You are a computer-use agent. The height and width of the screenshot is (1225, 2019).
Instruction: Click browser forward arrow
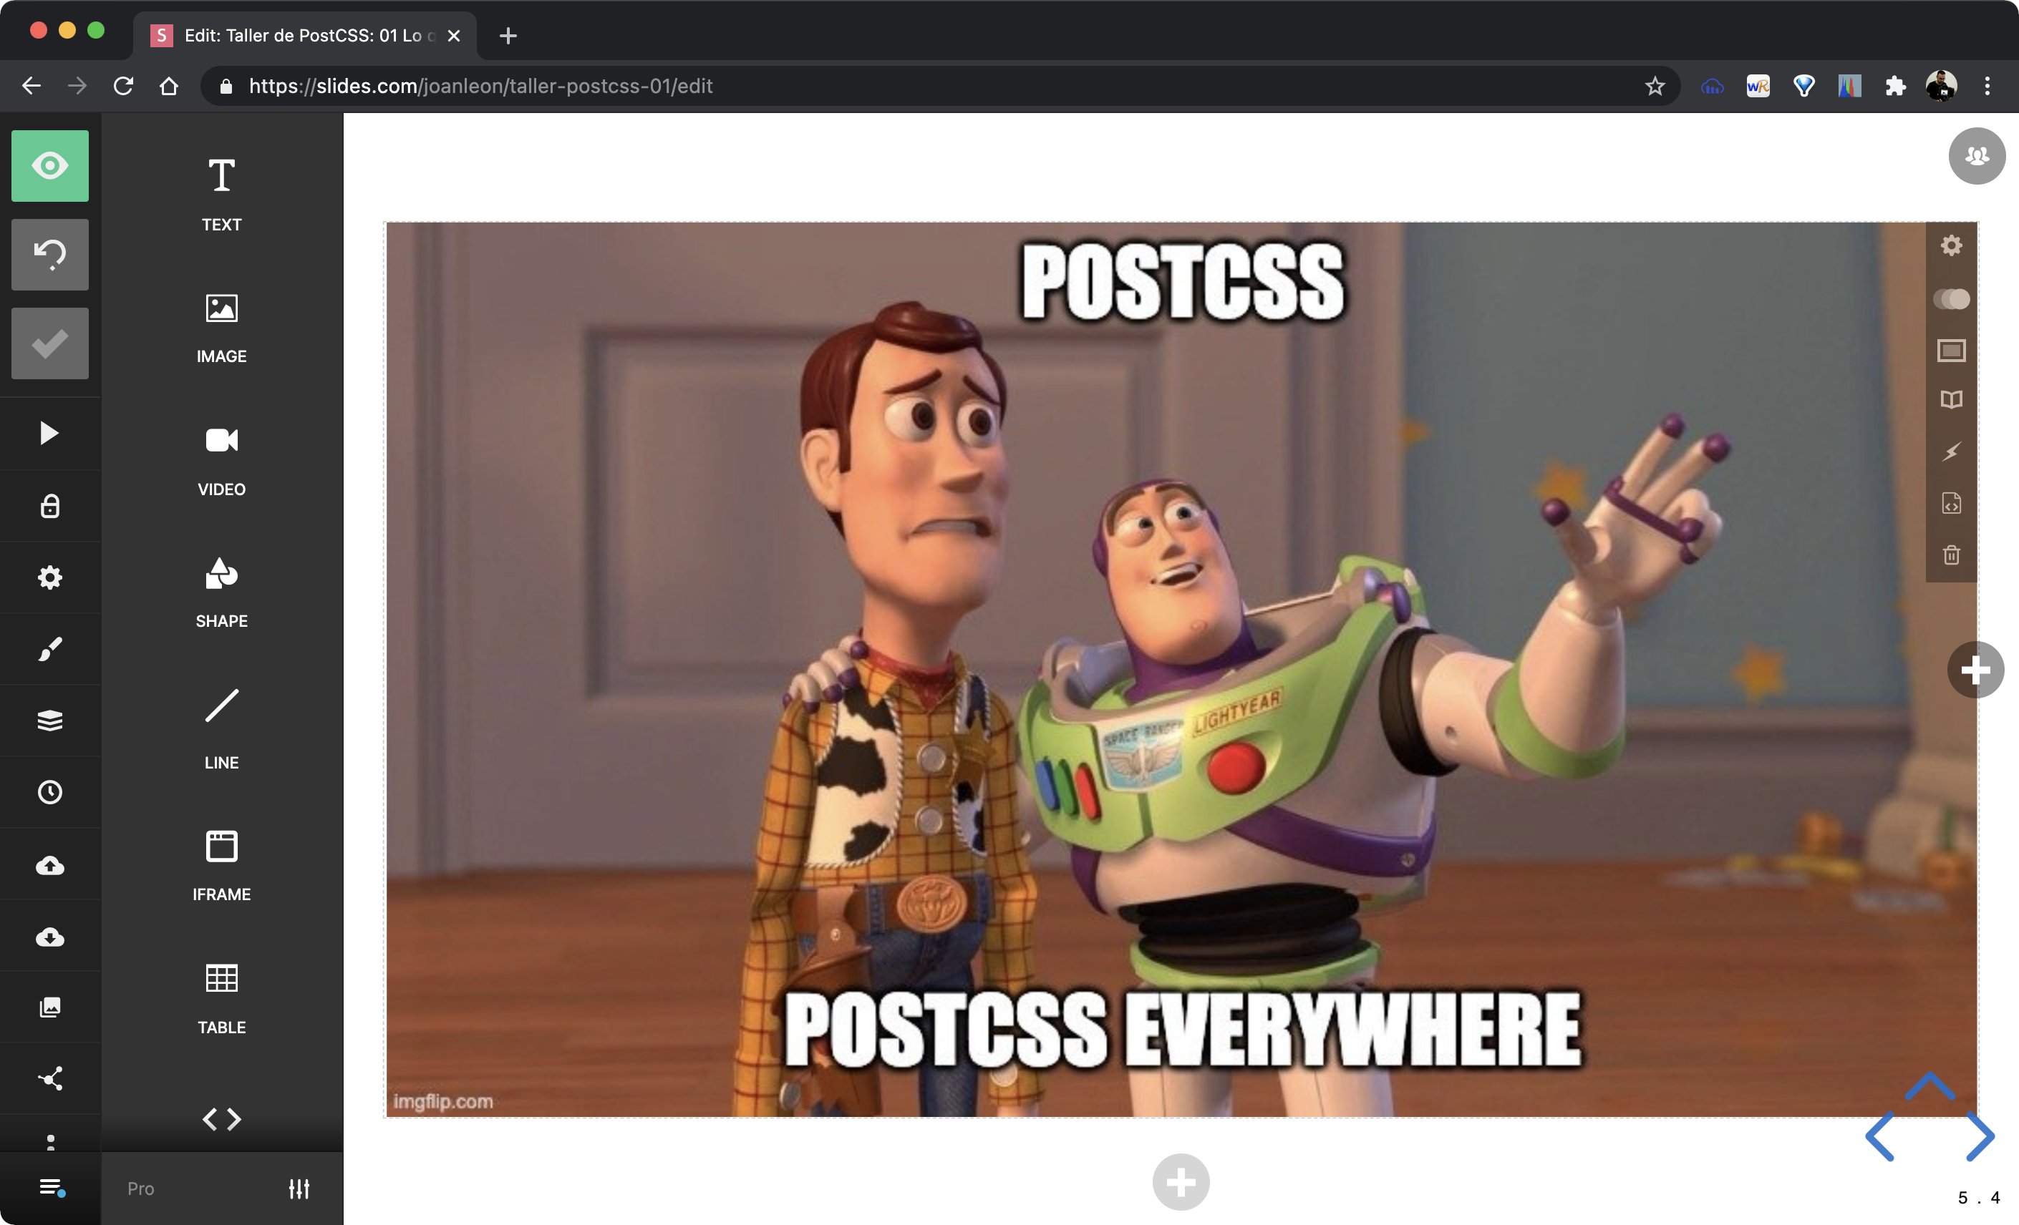click(77, 86)
